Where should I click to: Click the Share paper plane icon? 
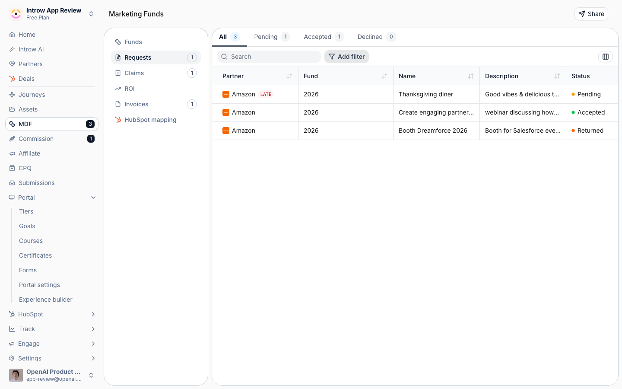[x=582, y=14]
